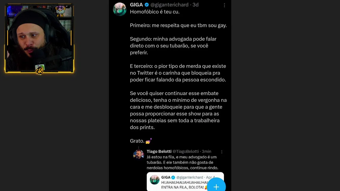Click the GIGA avatar in nested quoted tweet
340x191 pixels.
coord(155,180)
